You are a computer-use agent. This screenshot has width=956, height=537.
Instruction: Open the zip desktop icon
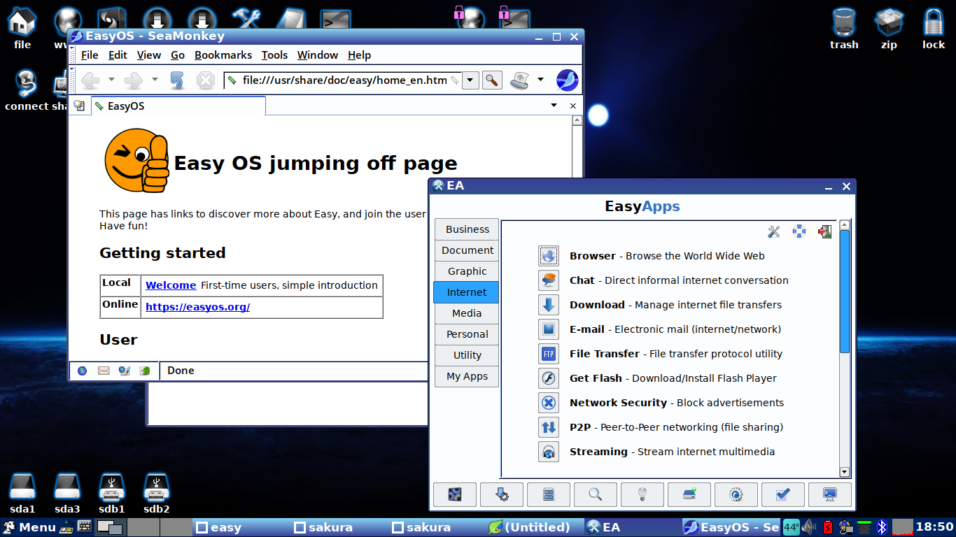point(889,28)
